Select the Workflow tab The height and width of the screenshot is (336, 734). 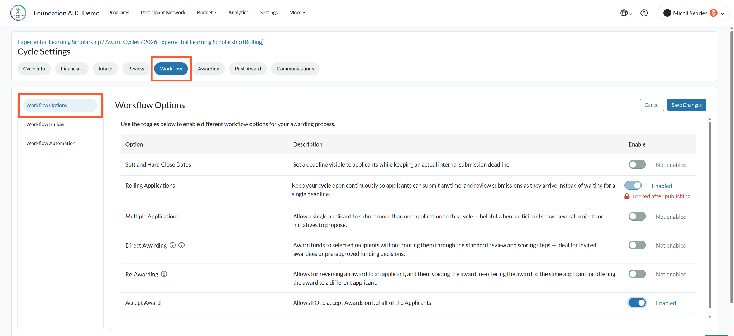(x=171, y=69)
